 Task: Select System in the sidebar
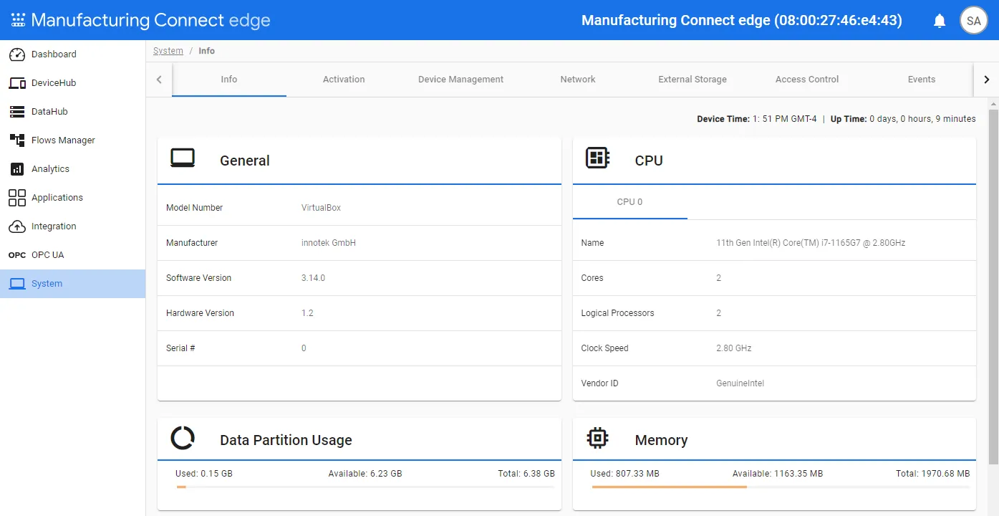72,284
